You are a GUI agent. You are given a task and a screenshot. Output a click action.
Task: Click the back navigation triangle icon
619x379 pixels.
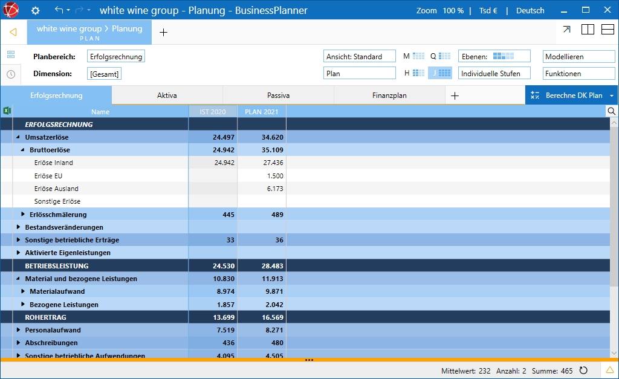point(13,32)
